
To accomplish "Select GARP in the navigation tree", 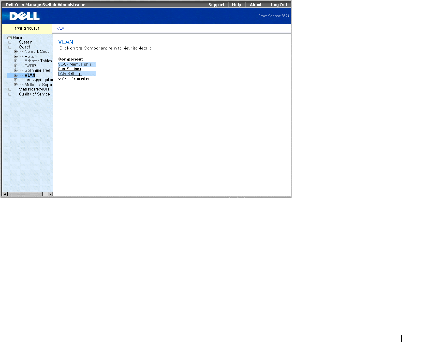I will [x=30, y=66].
